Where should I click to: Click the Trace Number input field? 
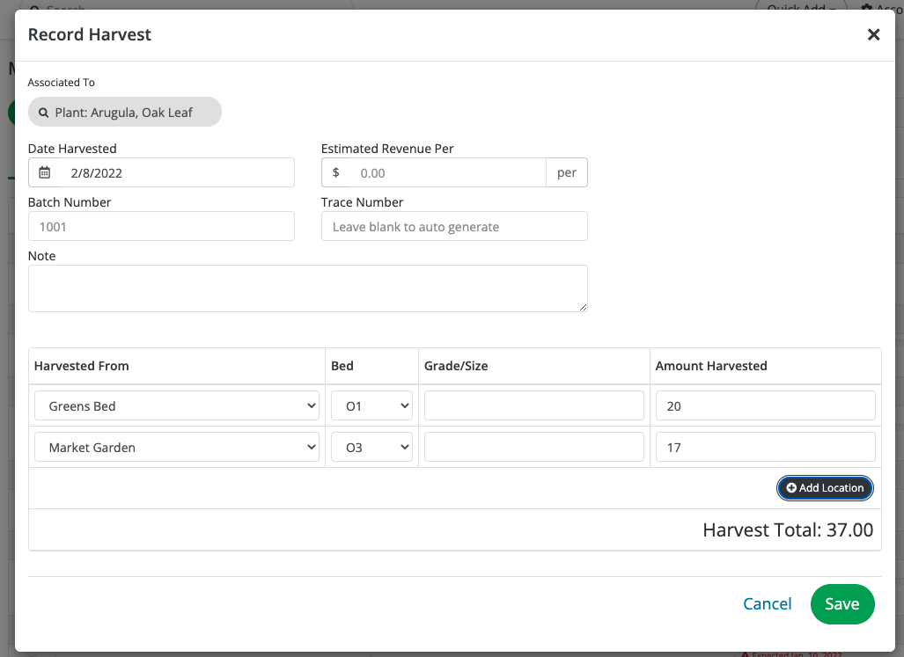click(454, 227)
